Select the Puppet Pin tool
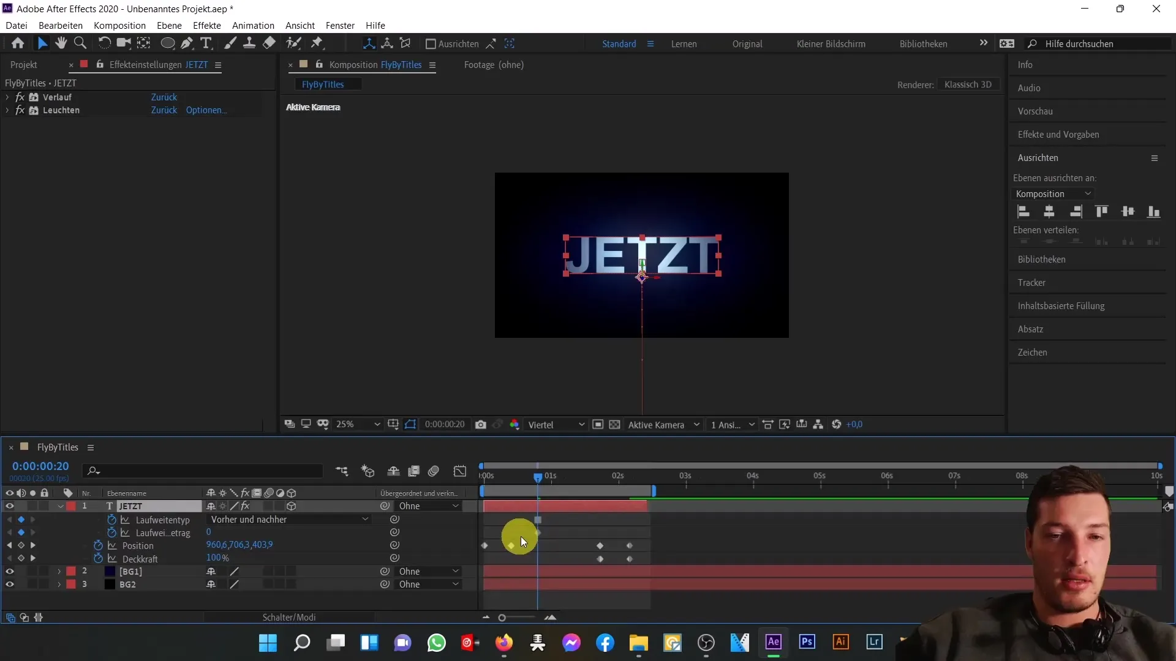Viewport: 1176px width, 661px height. coord(317,43)
